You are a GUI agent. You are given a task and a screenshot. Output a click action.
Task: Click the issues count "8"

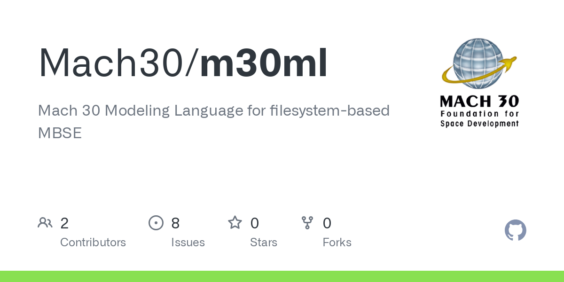[175, 223]
